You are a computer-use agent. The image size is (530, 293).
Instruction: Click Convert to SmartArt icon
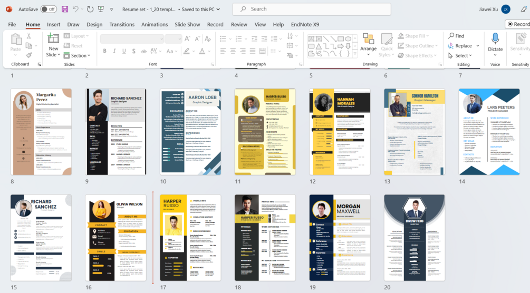tap(290, 55)
